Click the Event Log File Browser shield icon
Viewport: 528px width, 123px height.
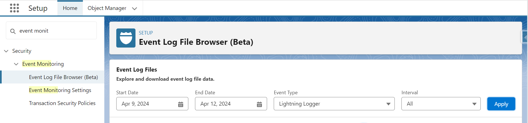(126, 38)
